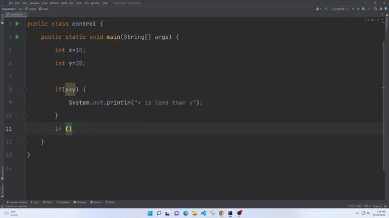Click the Run toolbar play button
Image resolution: width=389 pixels, height=218 pixels.
[353, 8]
